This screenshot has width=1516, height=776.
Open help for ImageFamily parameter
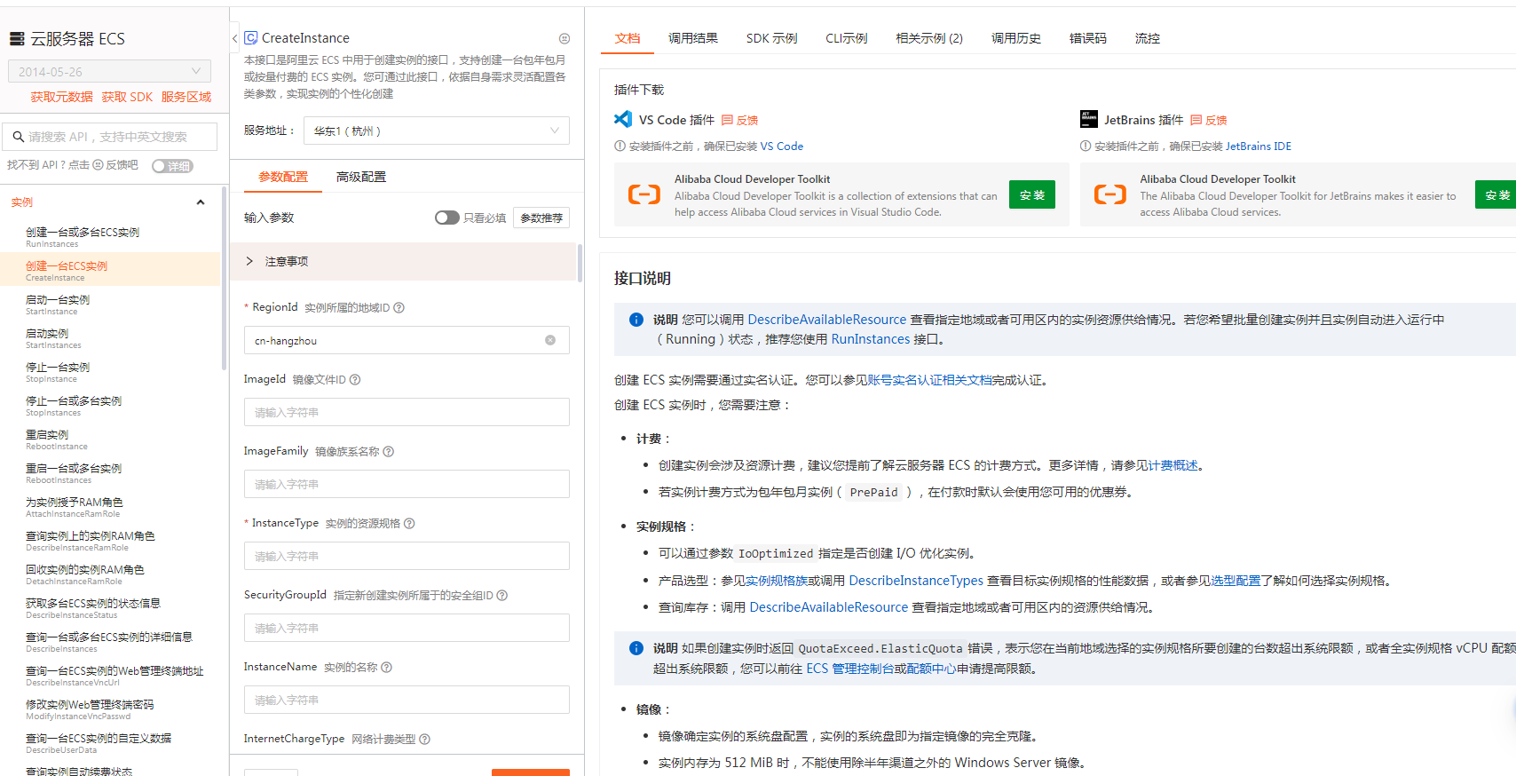[389, 452]
